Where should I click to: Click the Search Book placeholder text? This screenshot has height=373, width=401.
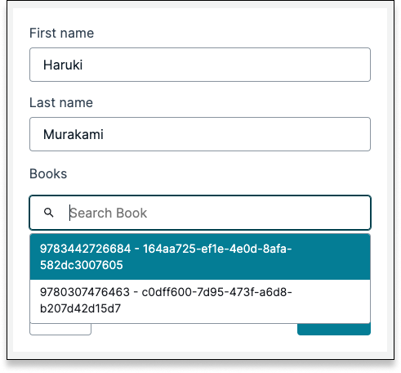[x=109, y=213]
